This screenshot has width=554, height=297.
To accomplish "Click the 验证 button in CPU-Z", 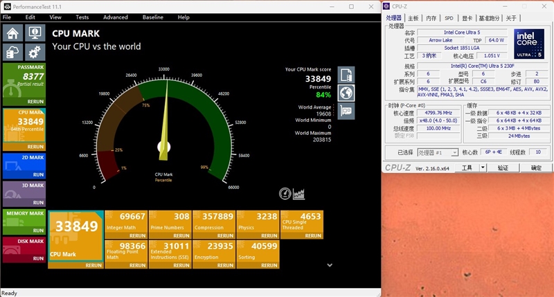I will click(x=503, y=168).
